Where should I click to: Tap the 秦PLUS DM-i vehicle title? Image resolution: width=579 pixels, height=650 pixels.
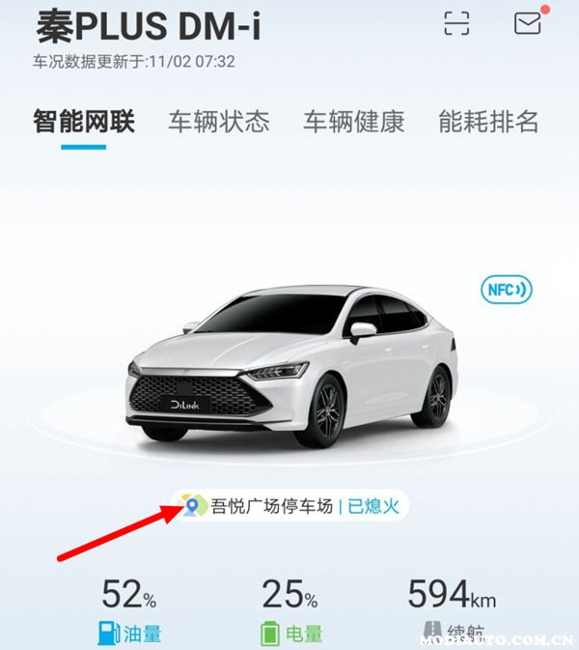(149, 26)
